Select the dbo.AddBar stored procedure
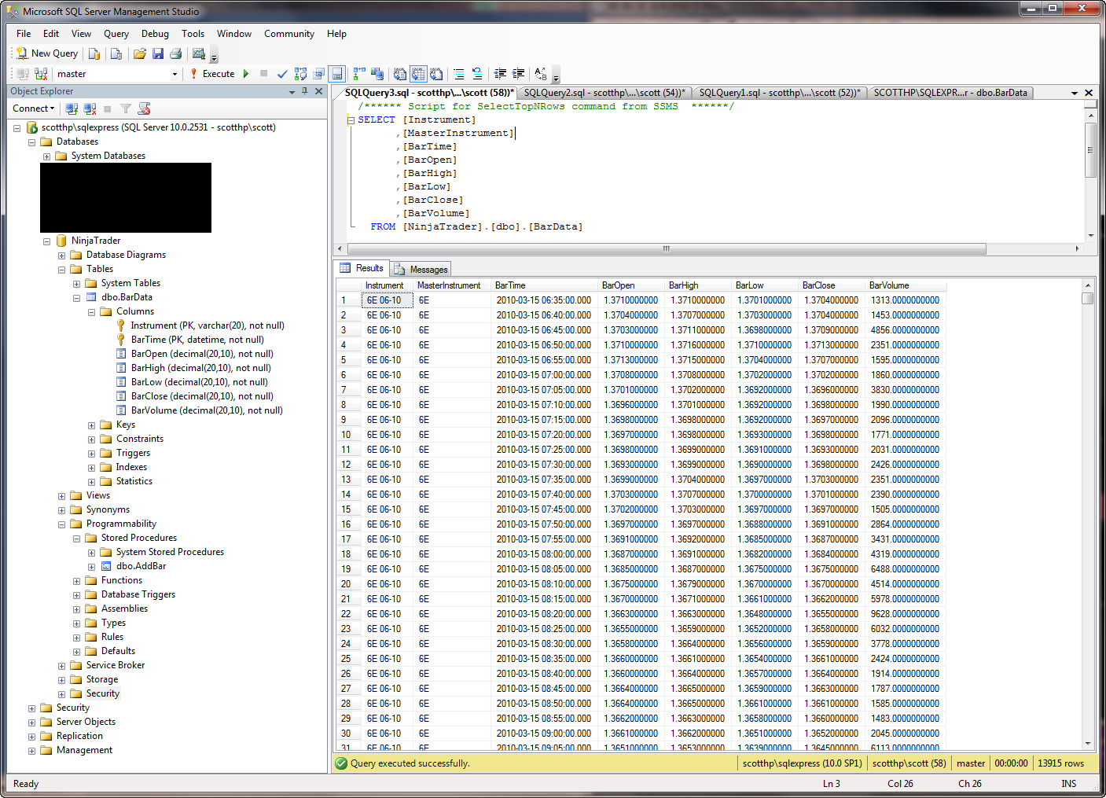 (141, 567)
